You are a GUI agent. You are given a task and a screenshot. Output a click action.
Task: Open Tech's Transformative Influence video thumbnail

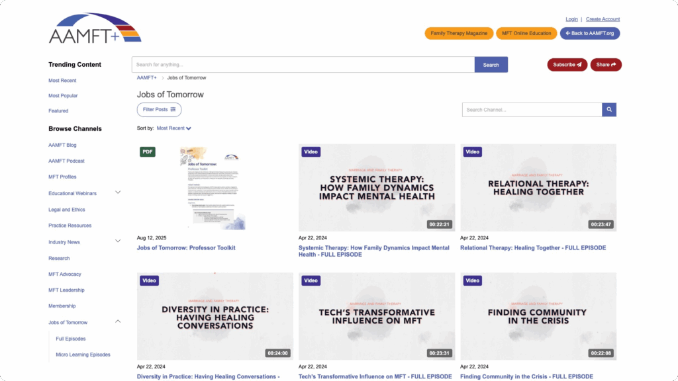tap(377, 316)
